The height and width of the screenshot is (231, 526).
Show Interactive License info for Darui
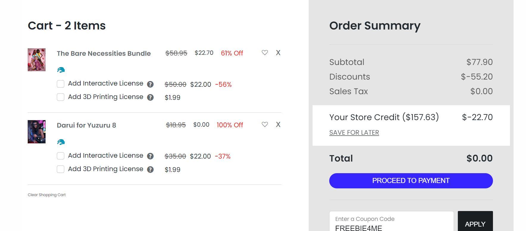click(x=150, y=156)
